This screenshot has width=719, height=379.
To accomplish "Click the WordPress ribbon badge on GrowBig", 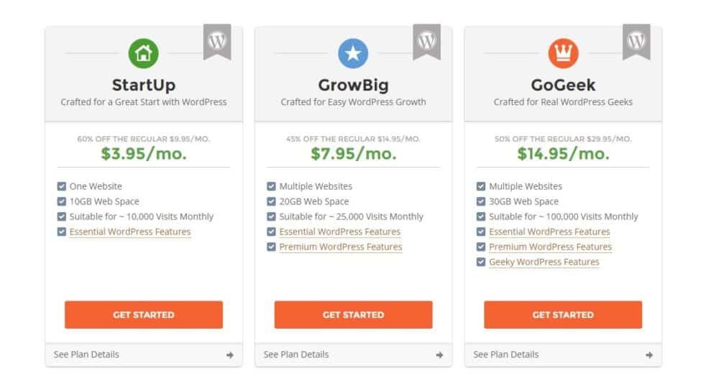I will coord(426,41).
